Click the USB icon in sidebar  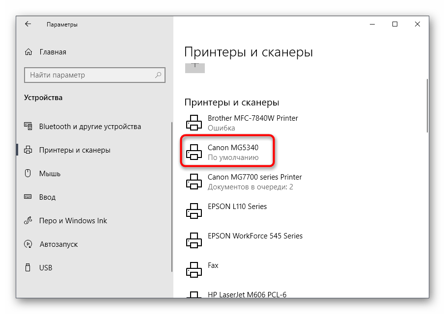(x=28, y=267)
